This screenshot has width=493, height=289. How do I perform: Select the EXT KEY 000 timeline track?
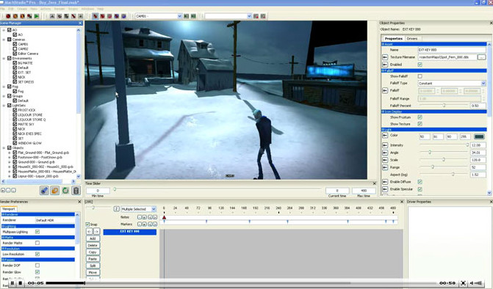tap(130, 232)
